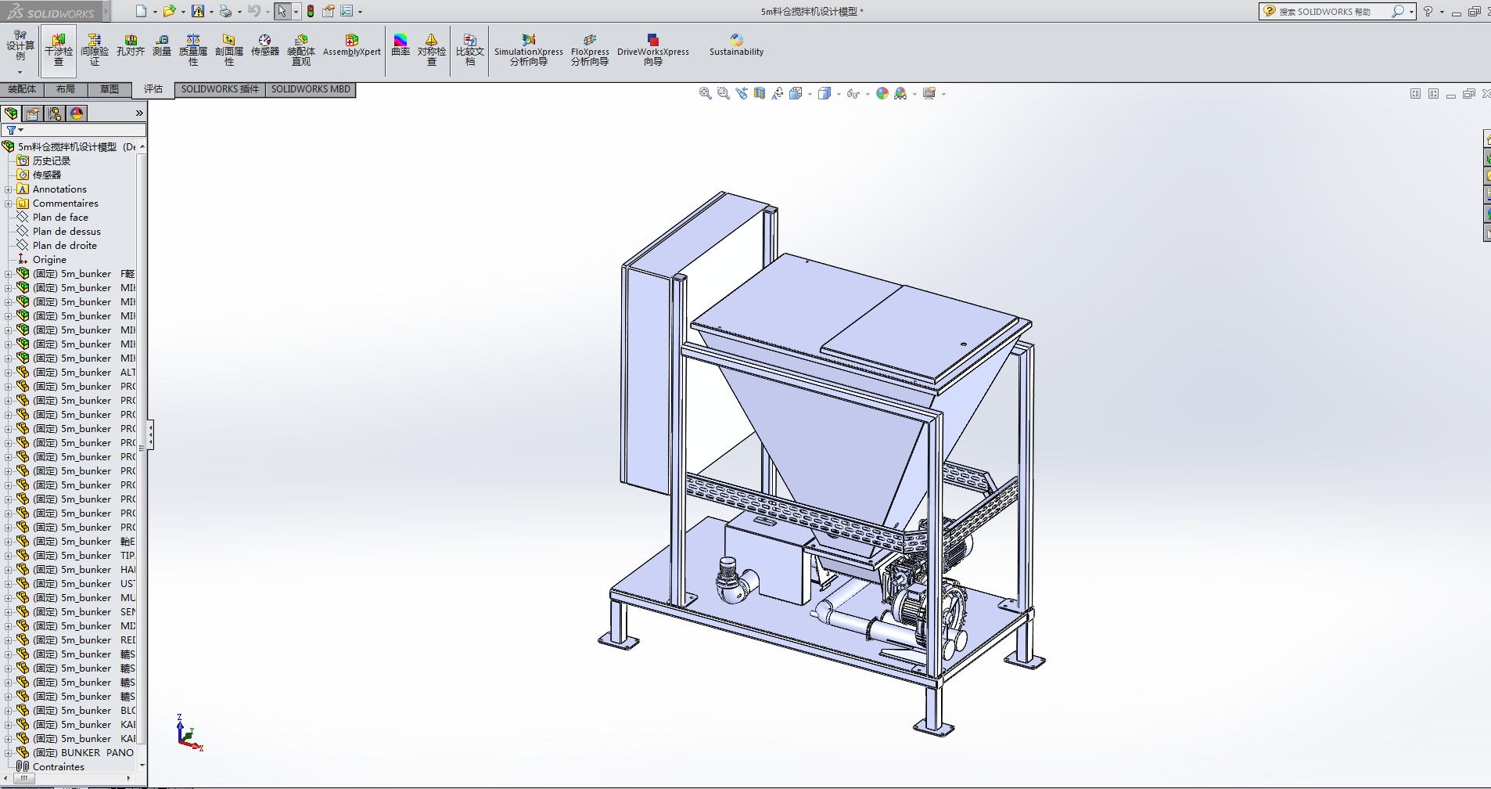Viewport: 1491px width, 789px height.
Task: Expand the Commentaires folder node
Action: (x=9, y=204)
